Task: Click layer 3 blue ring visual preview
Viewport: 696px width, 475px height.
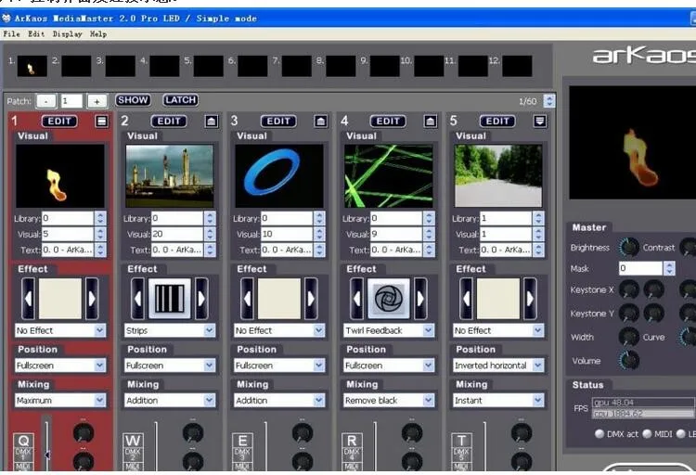Action: point(279,175)
